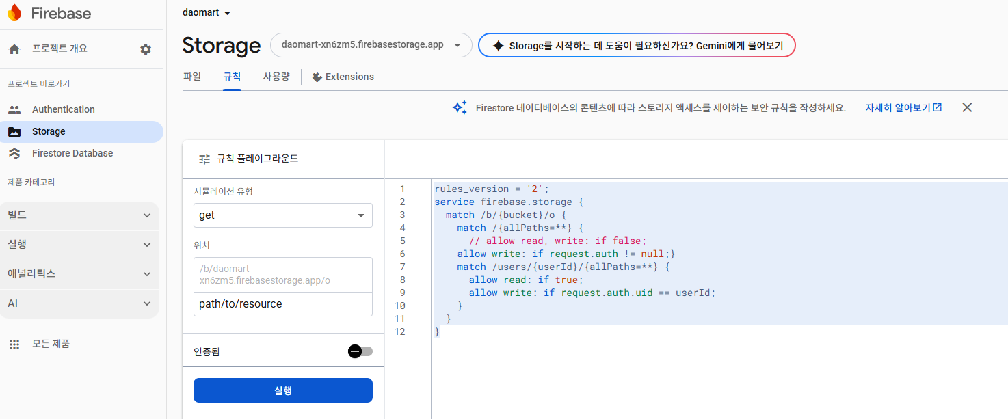Click the Authentication people icon

click(x=14, y=109)
